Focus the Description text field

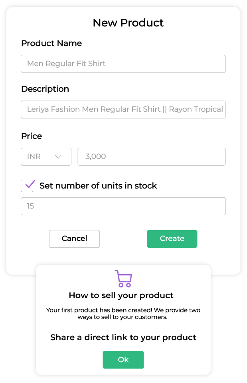(123, 109)
